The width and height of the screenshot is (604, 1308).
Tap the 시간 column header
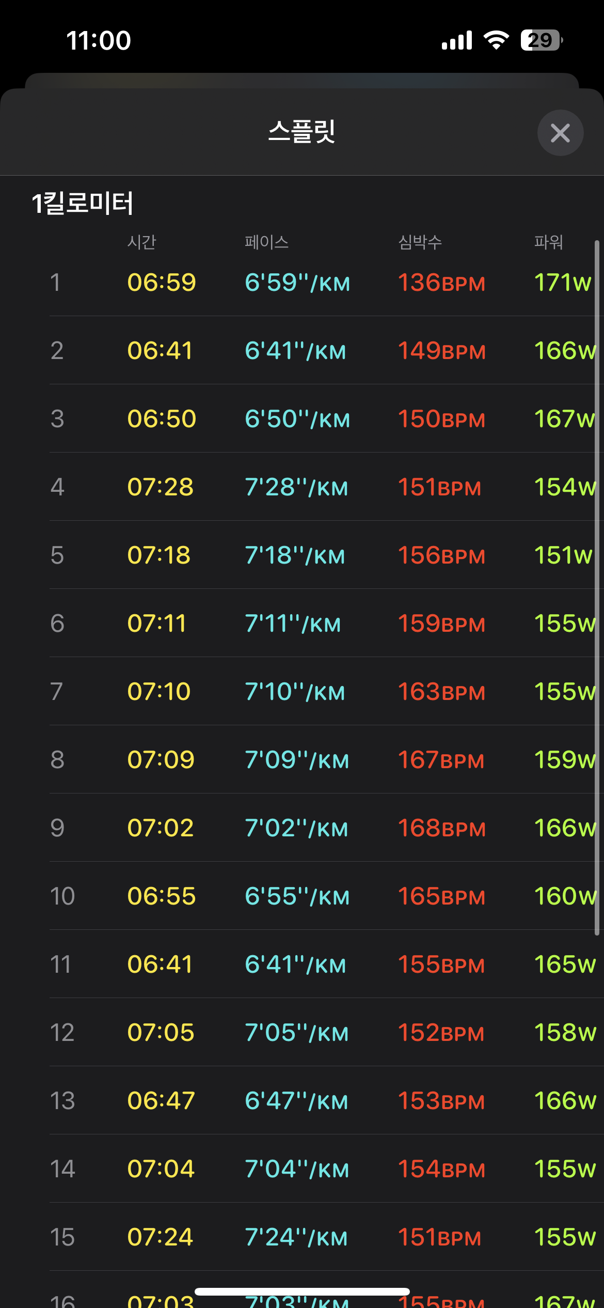tap(142, 242)
